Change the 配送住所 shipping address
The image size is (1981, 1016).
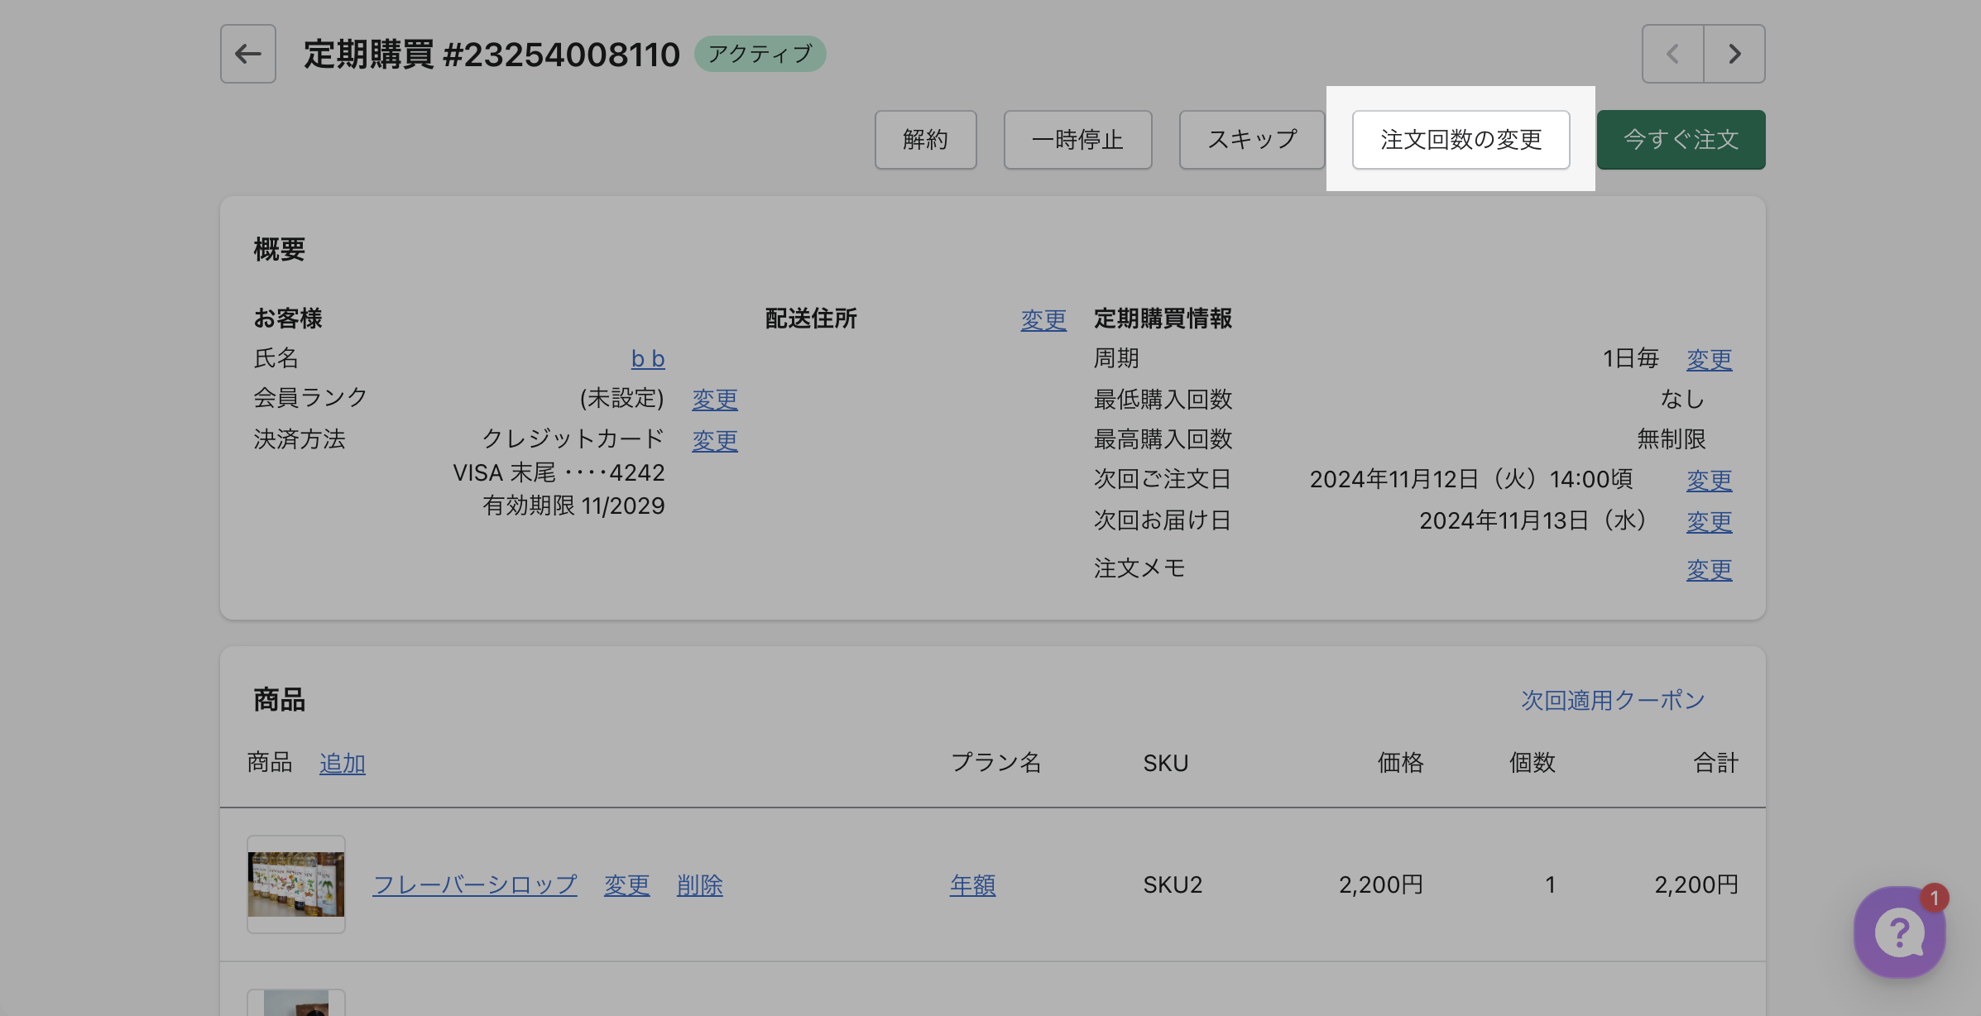pyautogui.click(x=1043, y=319)
